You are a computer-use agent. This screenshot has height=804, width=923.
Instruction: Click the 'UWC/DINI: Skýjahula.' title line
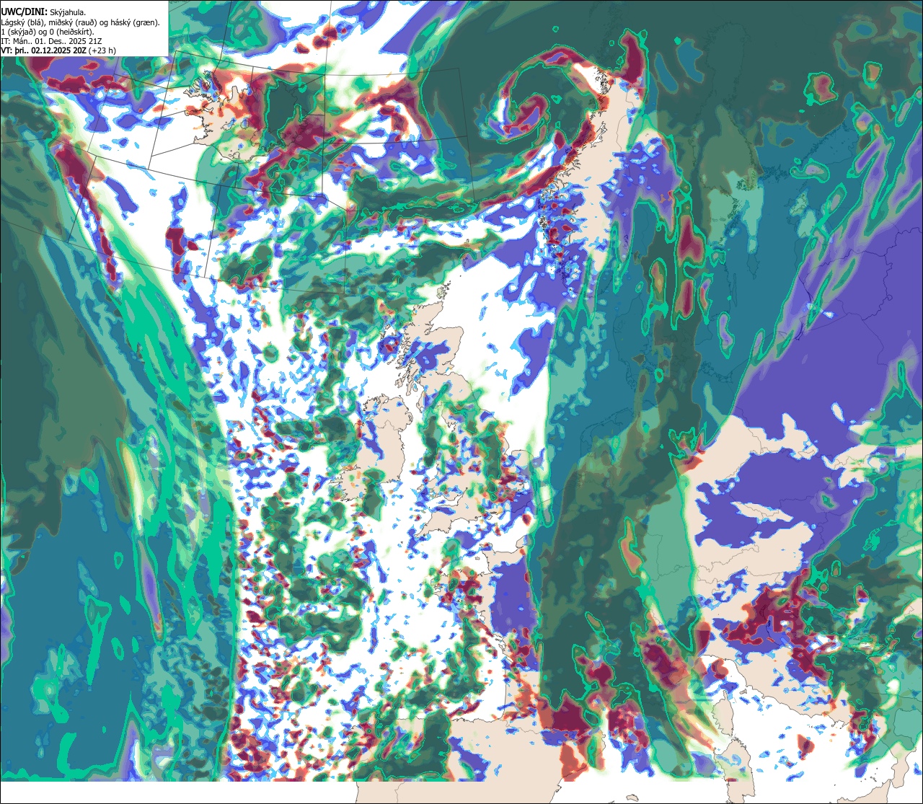coord(43,12)
